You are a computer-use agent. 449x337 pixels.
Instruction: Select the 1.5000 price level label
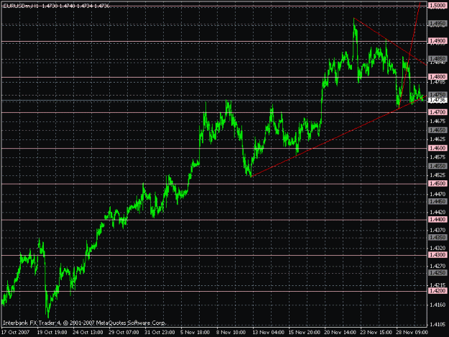click(x=438, y=6)
